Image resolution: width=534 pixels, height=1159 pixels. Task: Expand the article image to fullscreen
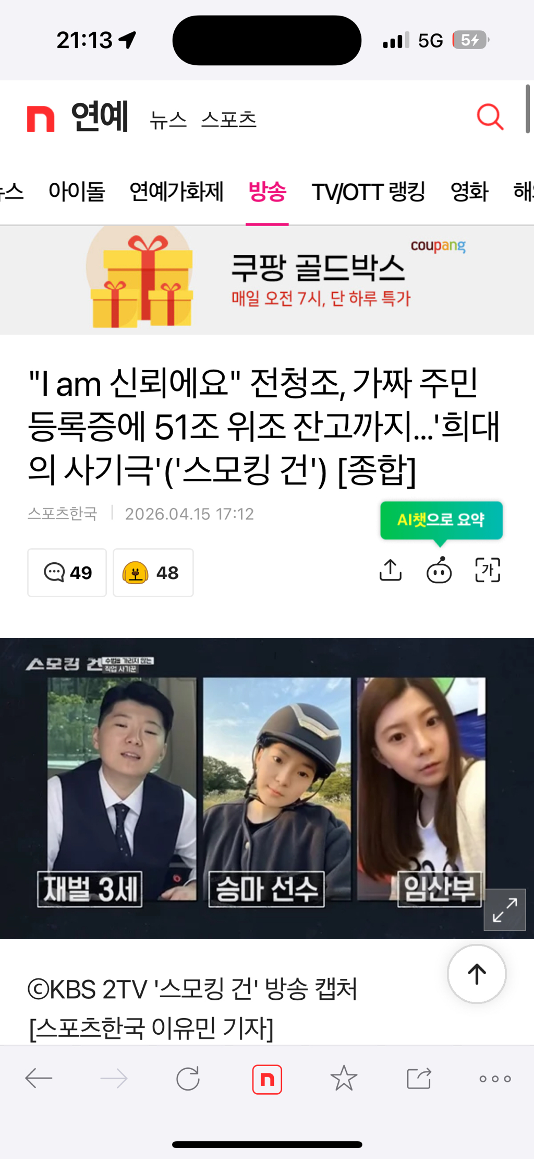click(504, 909)
